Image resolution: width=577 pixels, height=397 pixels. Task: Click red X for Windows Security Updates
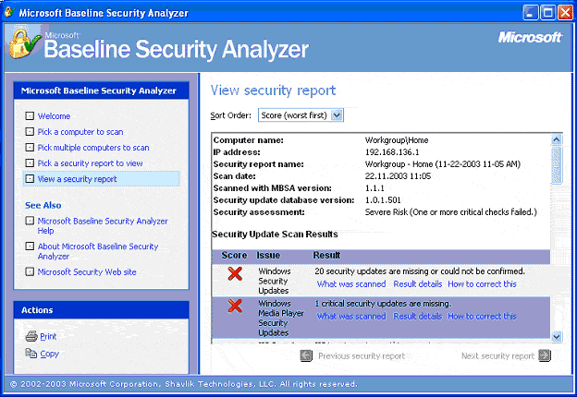coord(235,274)
